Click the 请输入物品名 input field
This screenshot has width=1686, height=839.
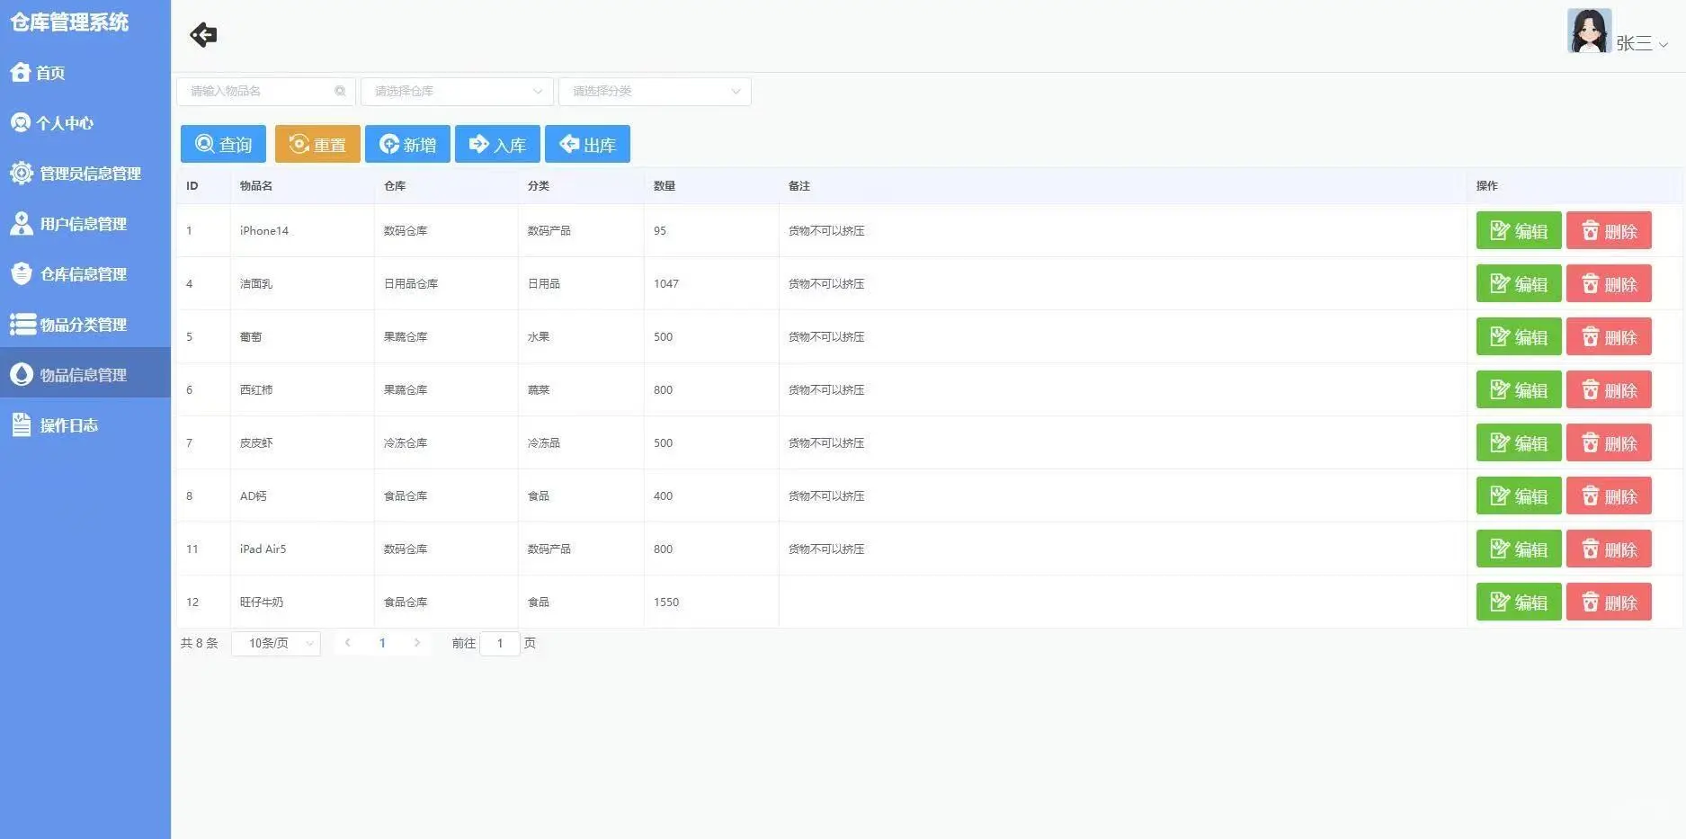coord(256,91)
